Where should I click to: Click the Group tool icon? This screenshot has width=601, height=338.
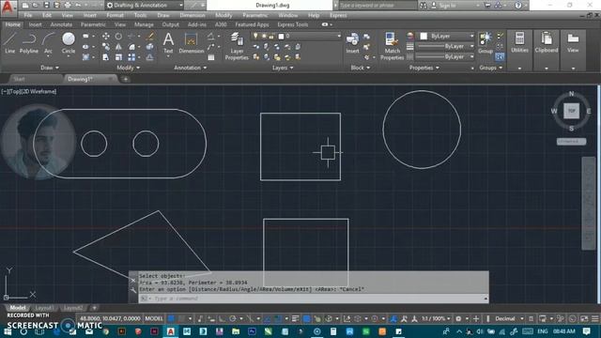[485, 42]
